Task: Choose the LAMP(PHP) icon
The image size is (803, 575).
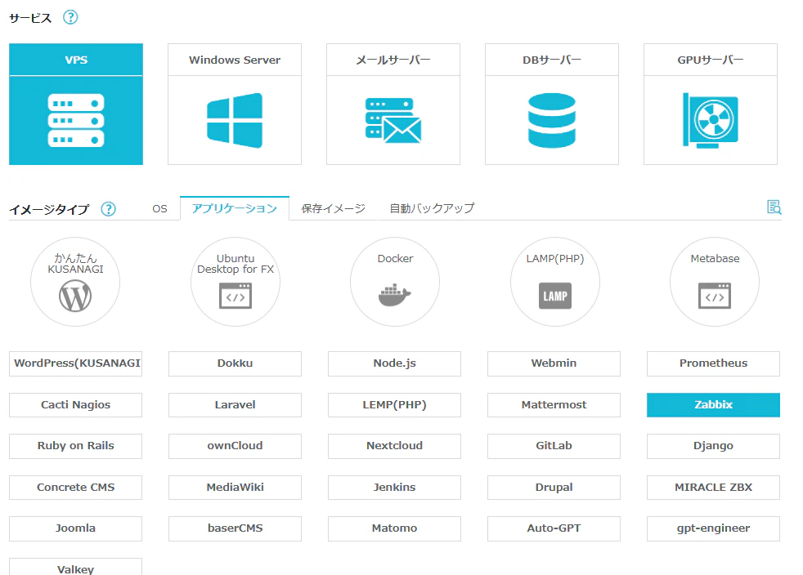Action: pyautogui.click(x=554, y=281)
